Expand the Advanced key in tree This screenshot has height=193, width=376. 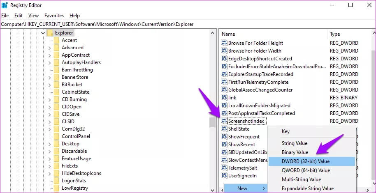pyautogui.click(x=49, y=48)
